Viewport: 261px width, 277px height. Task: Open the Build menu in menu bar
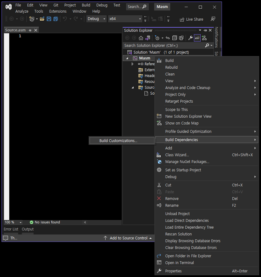coord(86,5)
